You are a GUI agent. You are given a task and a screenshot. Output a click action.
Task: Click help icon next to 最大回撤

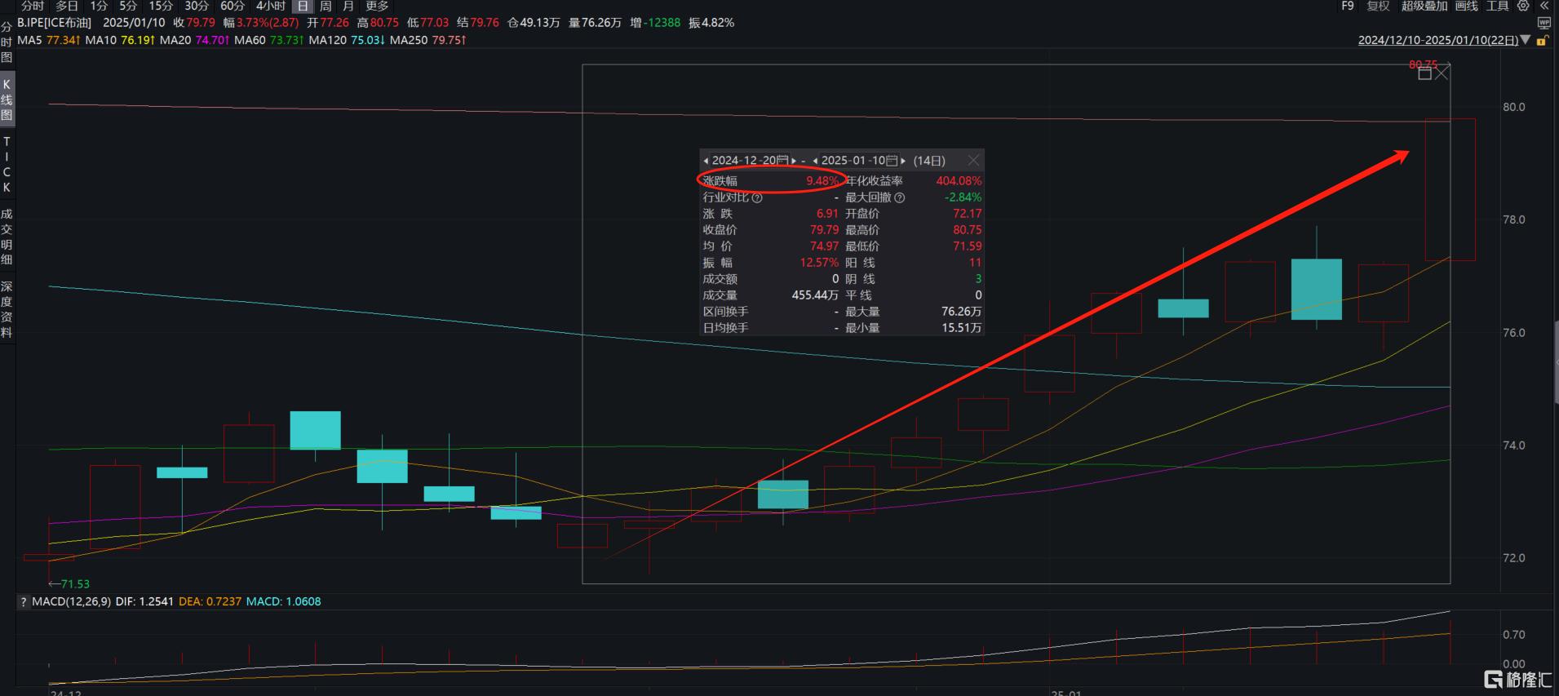coord(899,197)
